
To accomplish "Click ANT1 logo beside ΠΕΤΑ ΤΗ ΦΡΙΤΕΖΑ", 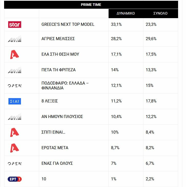I will [15, 70].
